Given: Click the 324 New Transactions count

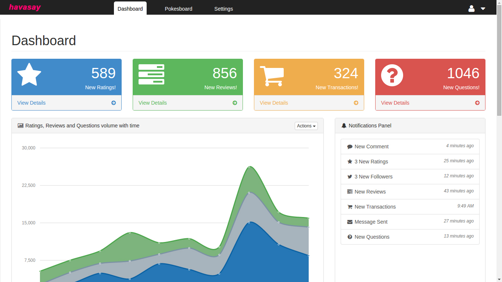Looking at the screenshot, I should 346,73.
